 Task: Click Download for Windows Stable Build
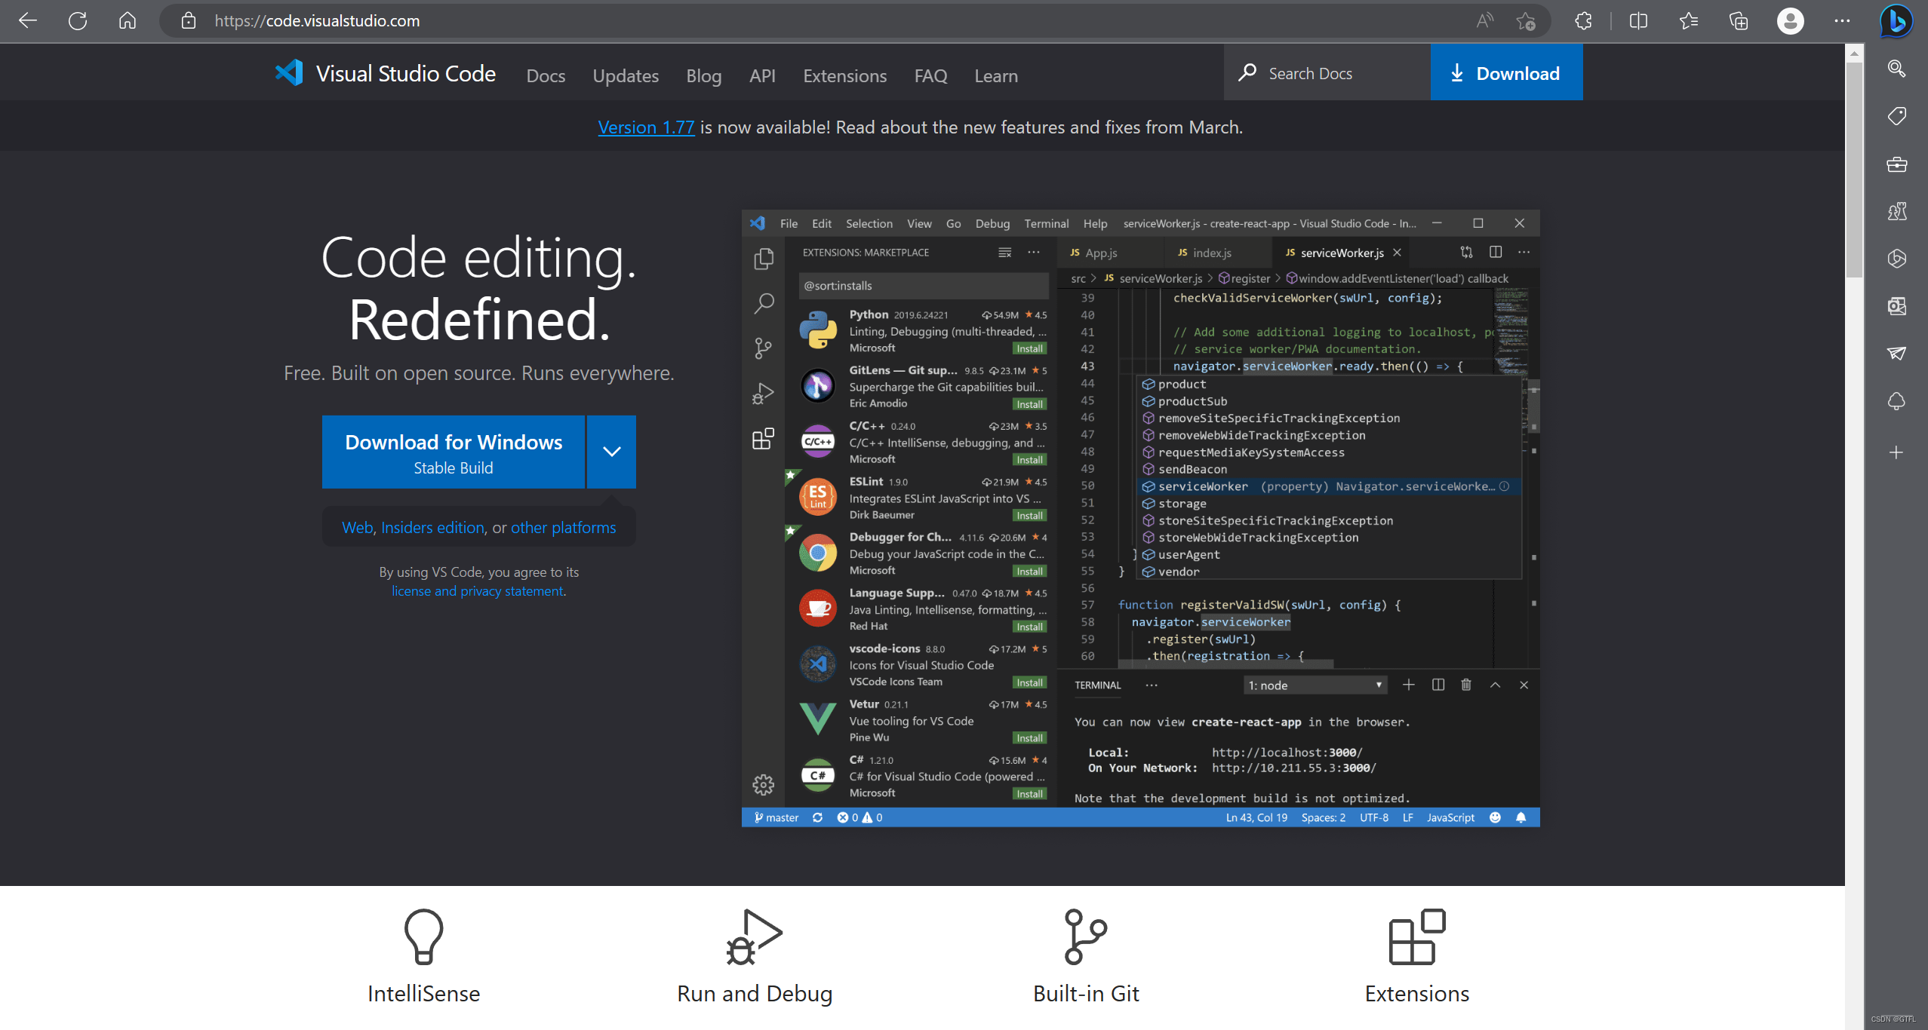(x=454, y=452)
